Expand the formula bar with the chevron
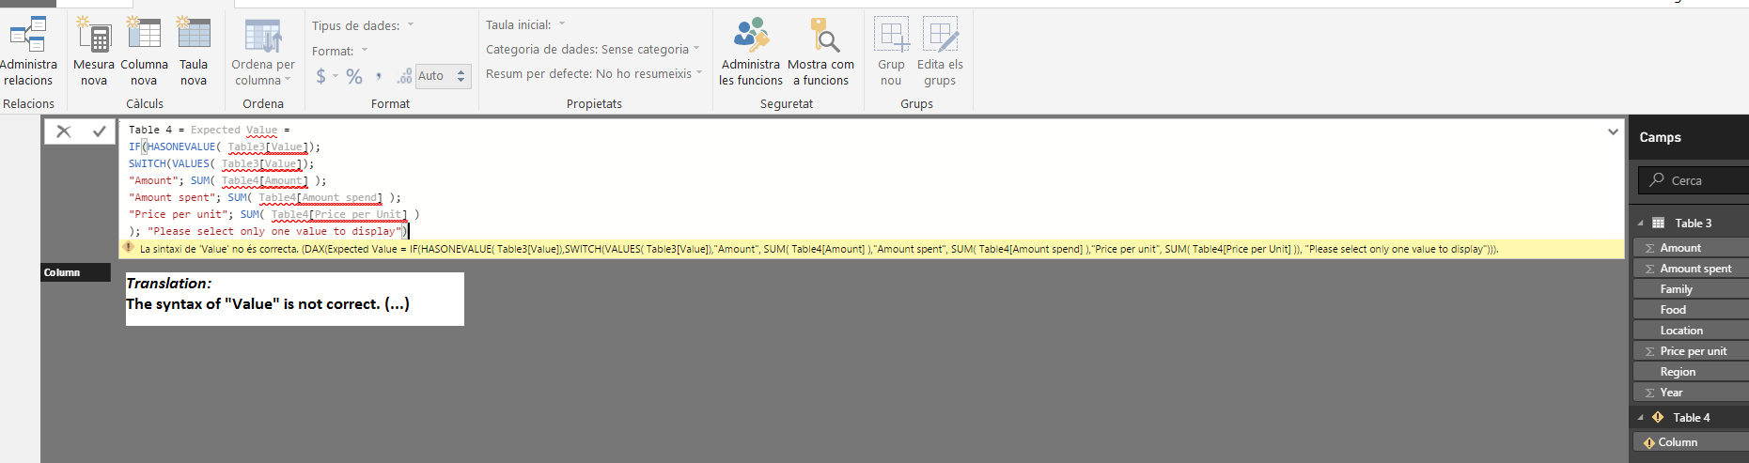This screenshot has height=463, width=1749. tap(1613, 131)
